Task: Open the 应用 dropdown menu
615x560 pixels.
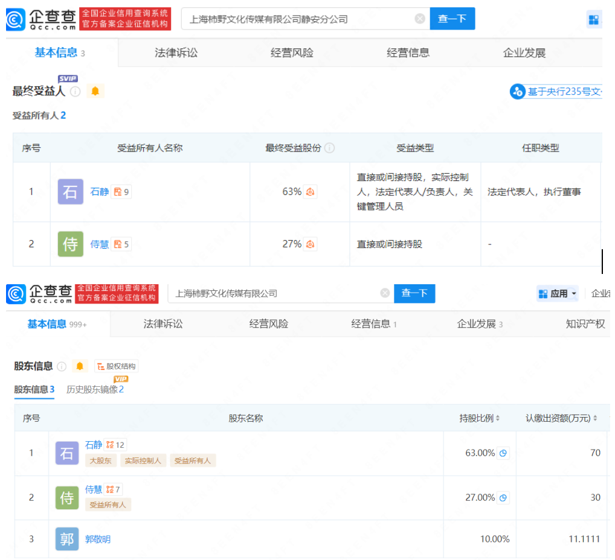Action: 556,293
